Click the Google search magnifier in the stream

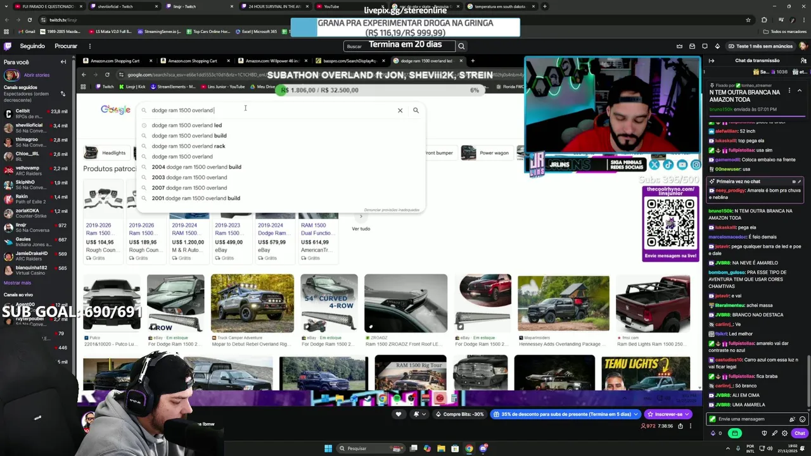(416, 110)
